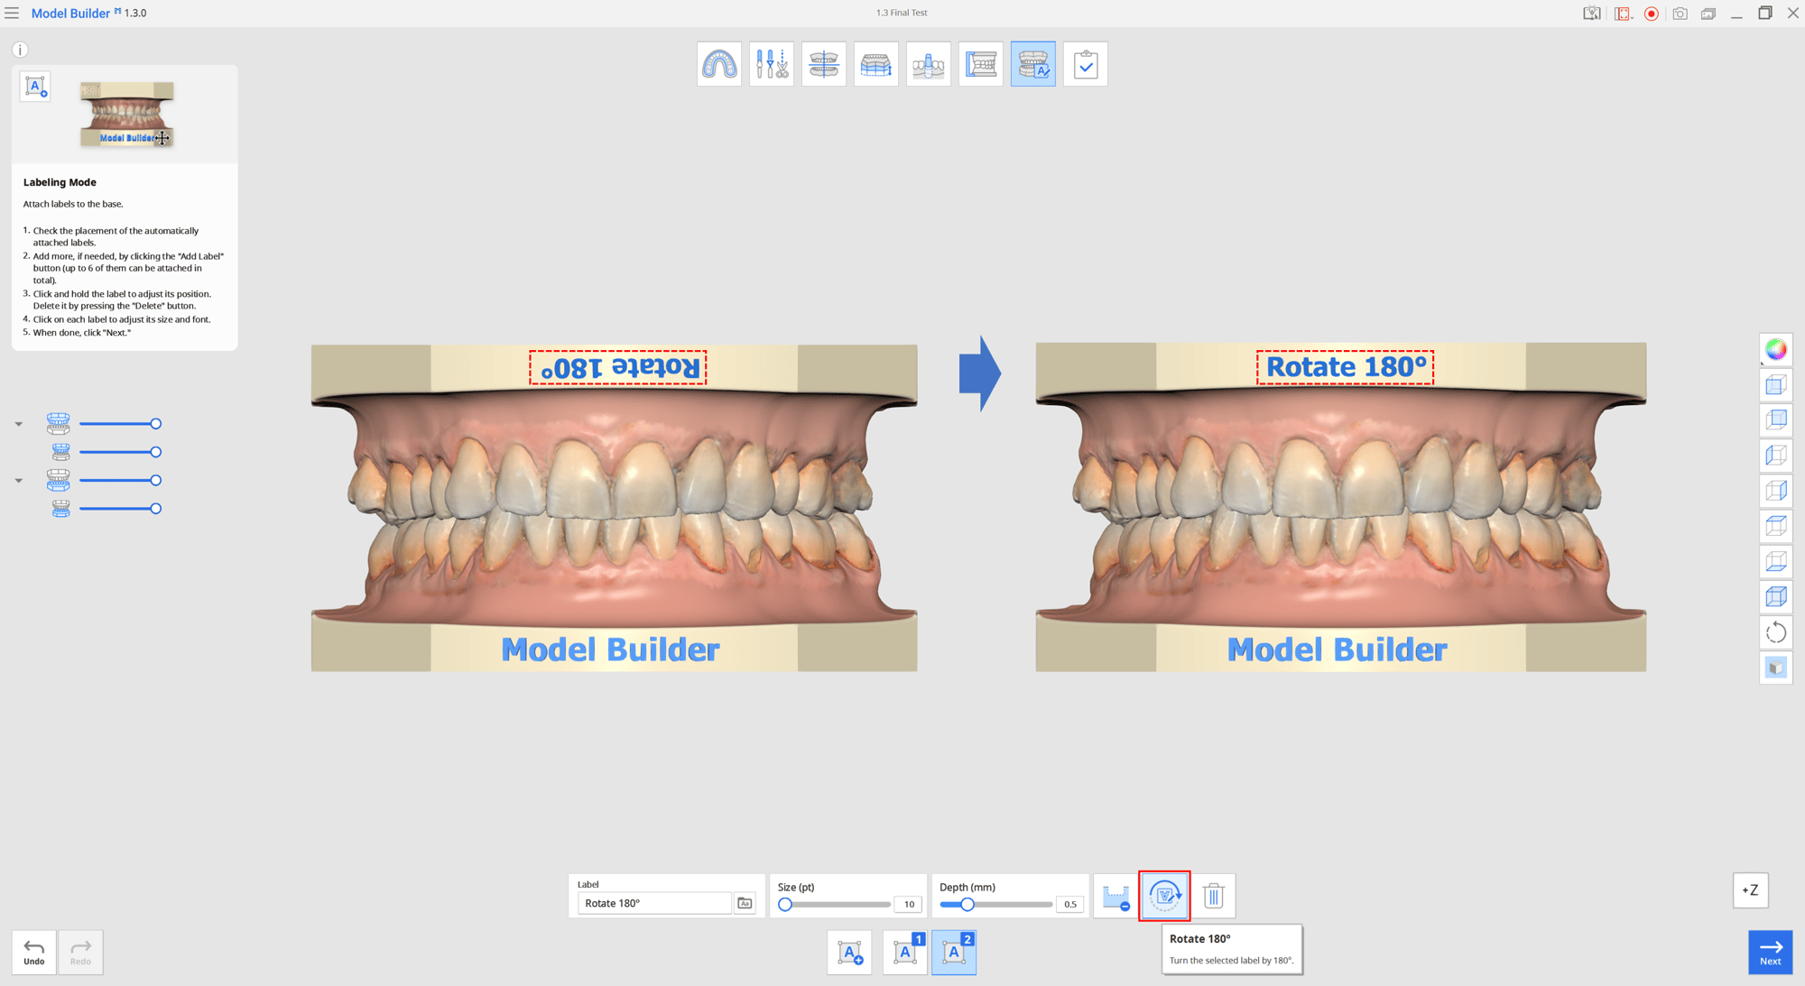Click the Redo button
Viewport: 1805px width, 986px height.
point(80,953)
